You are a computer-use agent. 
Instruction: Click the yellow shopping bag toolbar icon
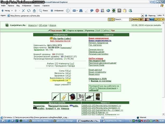125,11
